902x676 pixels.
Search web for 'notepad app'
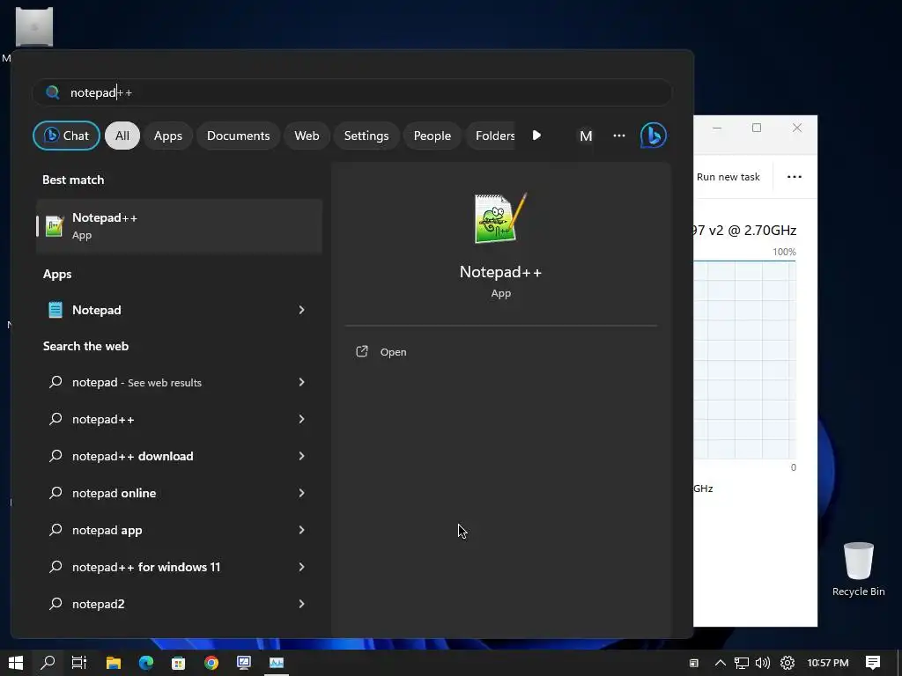click(x=107, y=530)
